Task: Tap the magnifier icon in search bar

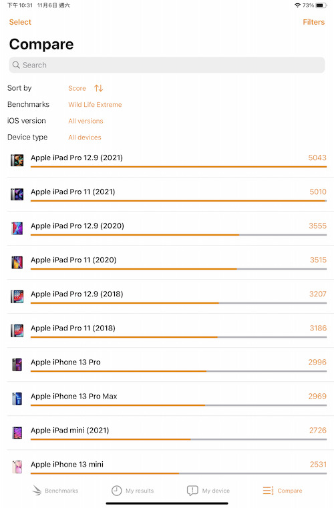Action: [x=16, y=65]
